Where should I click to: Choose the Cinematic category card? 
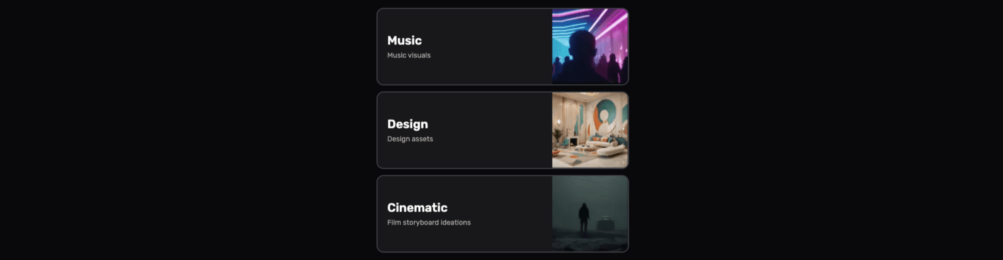click(x=503, y=213)
